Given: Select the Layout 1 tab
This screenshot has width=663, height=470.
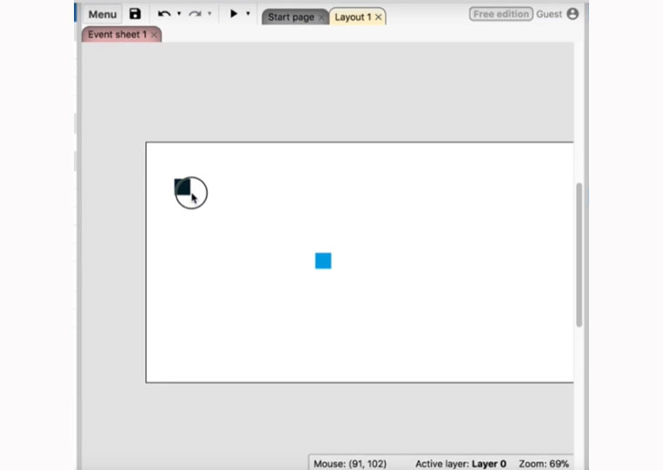Looking at the screenshot, I should (353, 17).
